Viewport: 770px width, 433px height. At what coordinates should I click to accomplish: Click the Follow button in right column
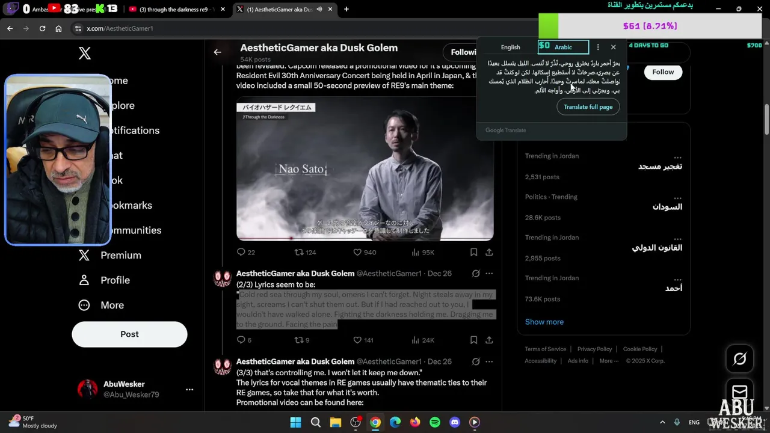click(x=663, y=72)
